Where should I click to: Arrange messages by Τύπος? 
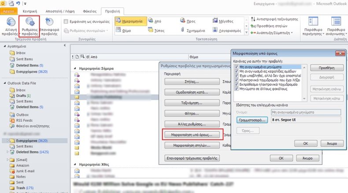[x=156, y=30]
